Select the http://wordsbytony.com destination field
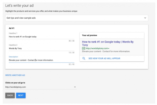Screen dimensions: 157x105 click(38, 87)
